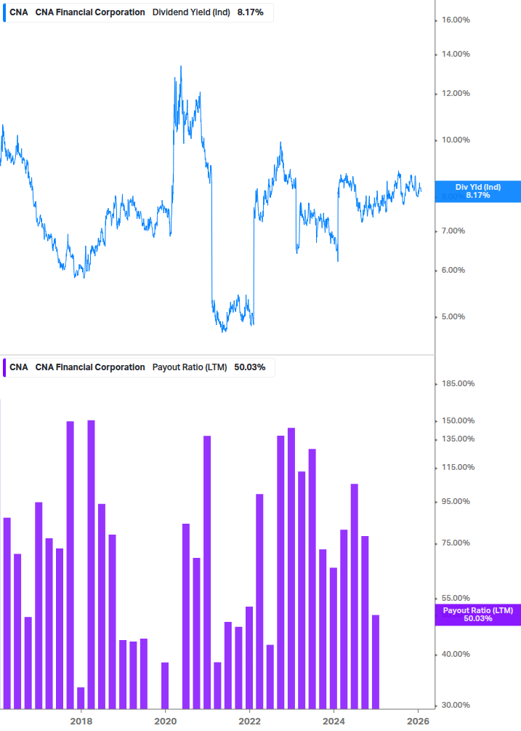521x731 pixels.
Task: Click the 135.00% payout axis label
Action: 458,439
